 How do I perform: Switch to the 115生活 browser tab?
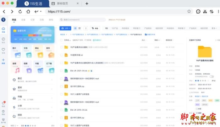coord(33,4)
